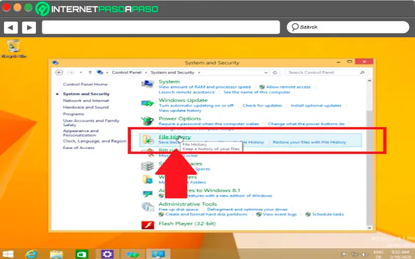Click the Control Panel taskbar icon

(158, 254)
